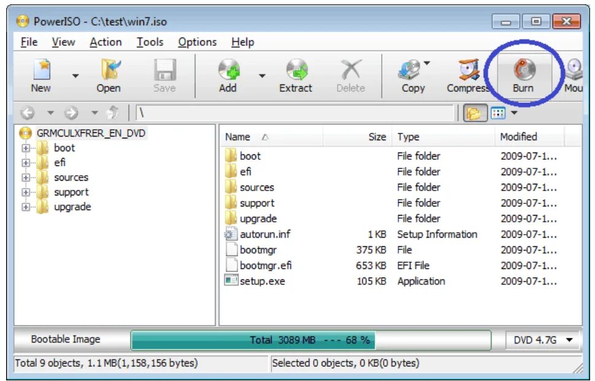Open the Options menu
Image resolution: width=595 pixels, height=381 pixels.
[197, 42]
